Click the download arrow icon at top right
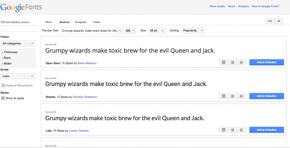This screenshot has width=290, height=148. (x=279, y=21)
